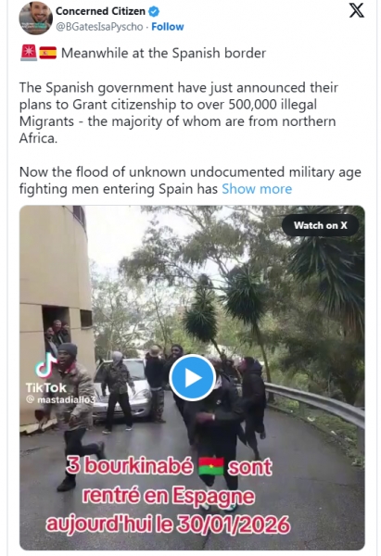381x556 pixels.
Task: Click the tweet text about 500,000 migrants
Action: tap(178, 113)
